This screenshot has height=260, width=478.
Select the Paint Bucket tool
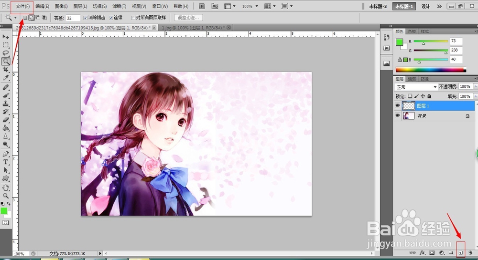[5, 128]
